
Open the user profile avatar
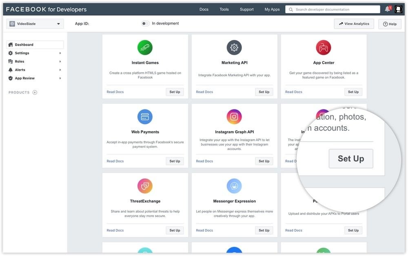coord(398,9)
